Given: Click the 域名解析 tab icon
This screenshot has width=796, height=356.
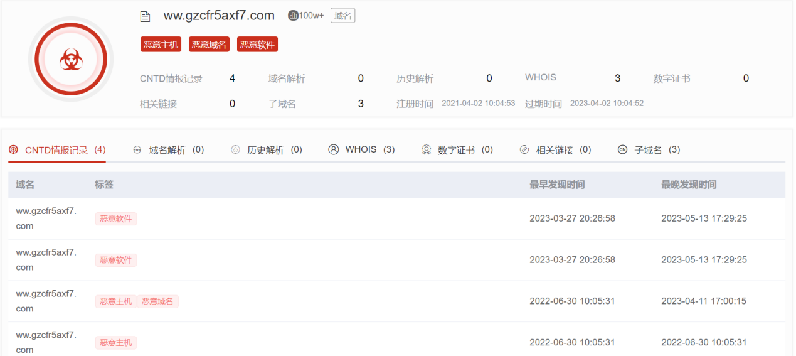Looking at the screenshot, I should click(137, 150).
